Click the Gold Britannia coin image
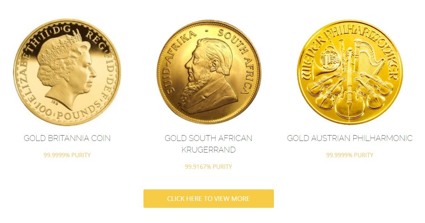This screenshot has width=425, height=223. 67,72
